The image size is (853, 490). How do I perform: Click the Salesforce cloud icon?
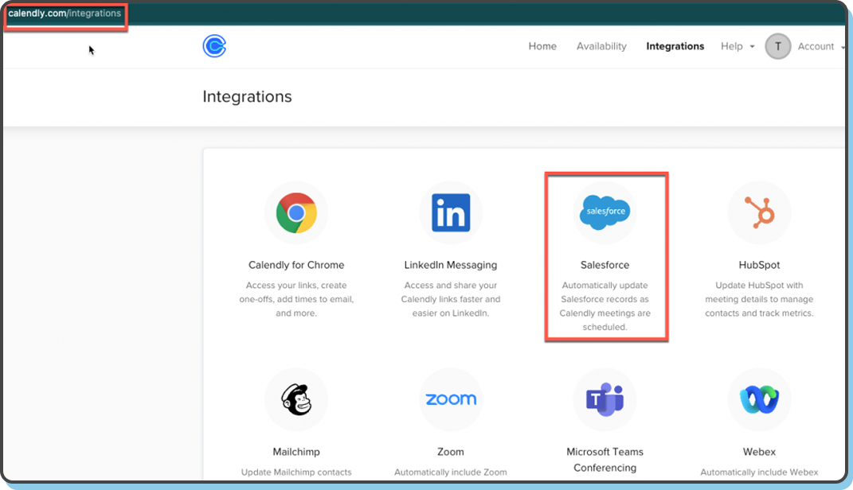click(605, 212)
